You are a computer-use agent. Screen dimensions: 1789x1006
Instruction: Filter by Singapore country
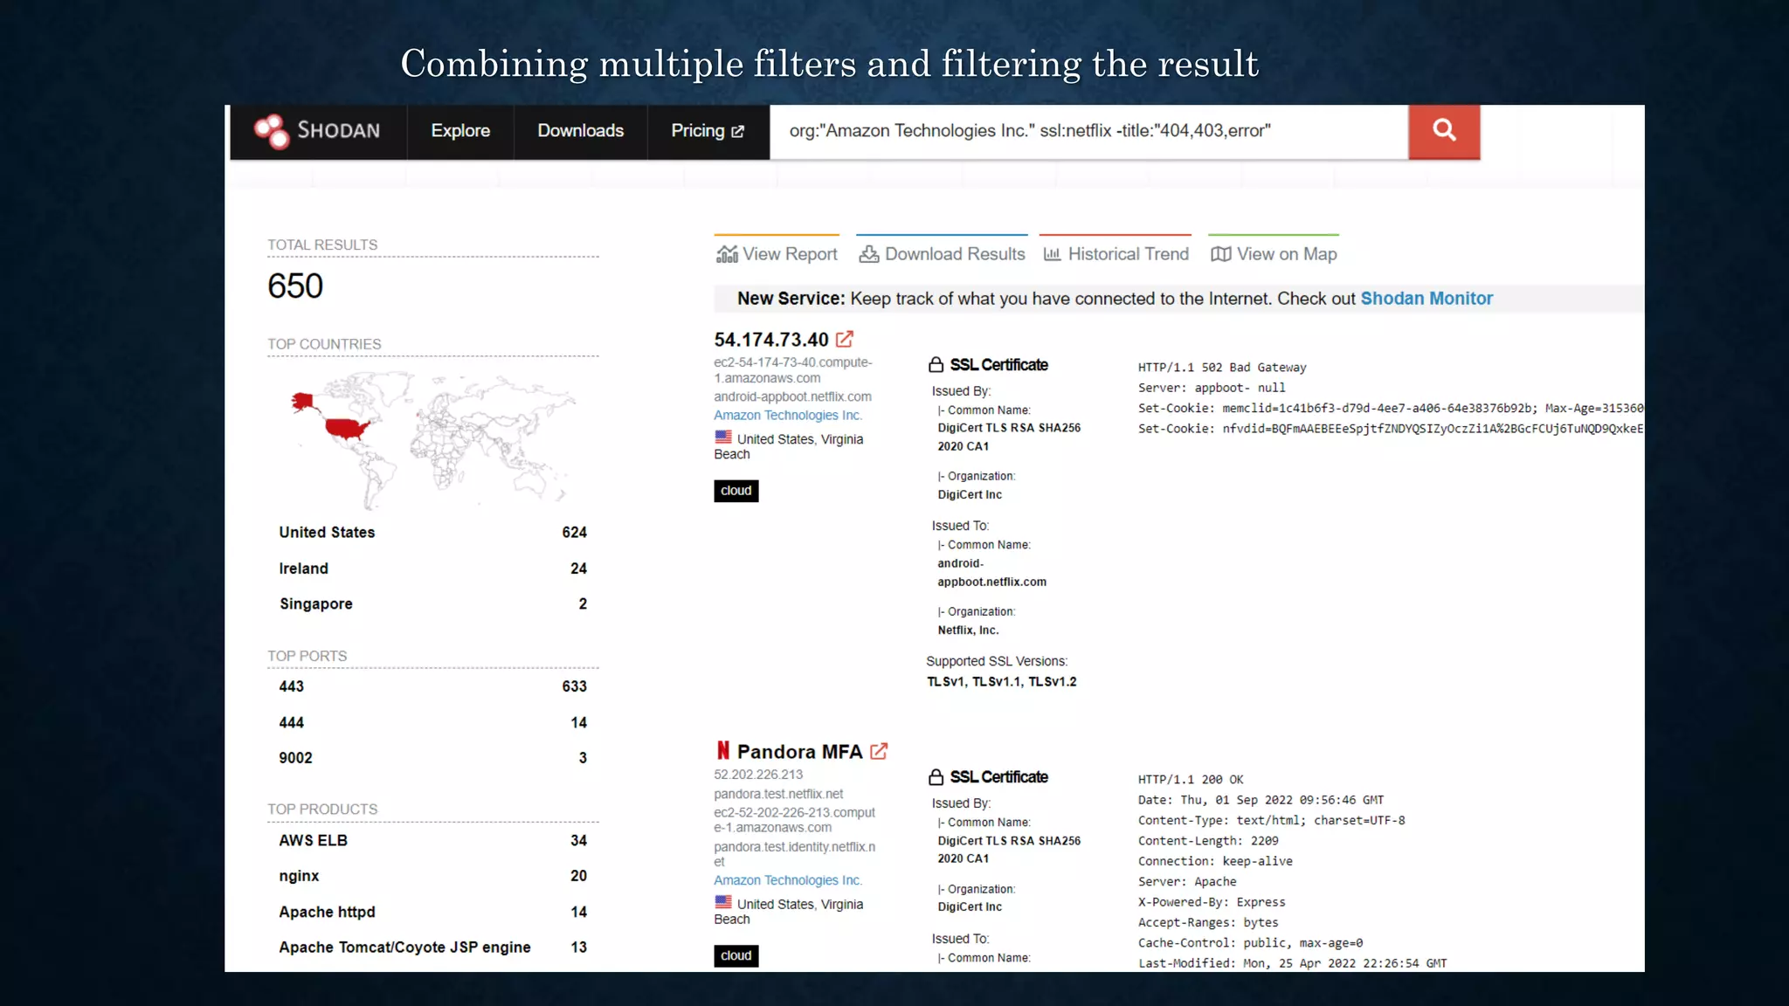(x=316, y=604)
